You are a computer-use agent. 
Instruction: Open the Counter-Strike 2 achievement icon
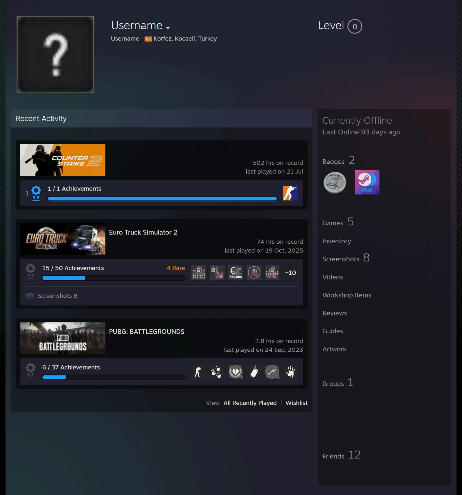290,193
